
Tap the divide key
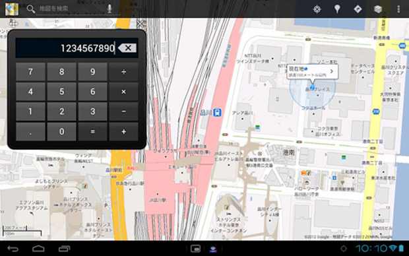click(123, 71)
